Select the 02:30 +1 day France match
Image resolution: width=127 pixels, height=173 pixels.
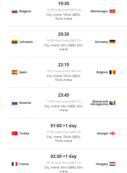tap(63, 156)
